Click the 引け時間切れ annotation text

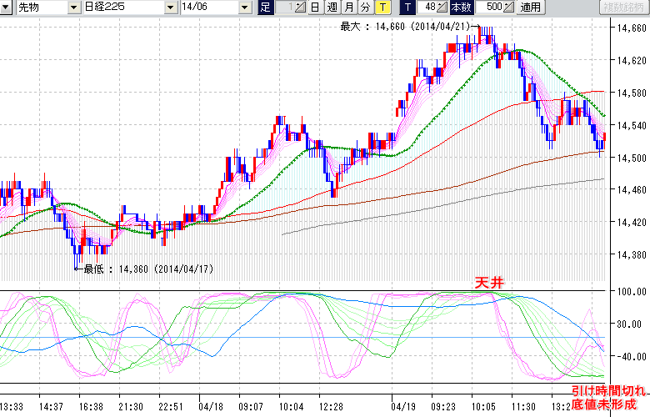click(x=608, y=390)
